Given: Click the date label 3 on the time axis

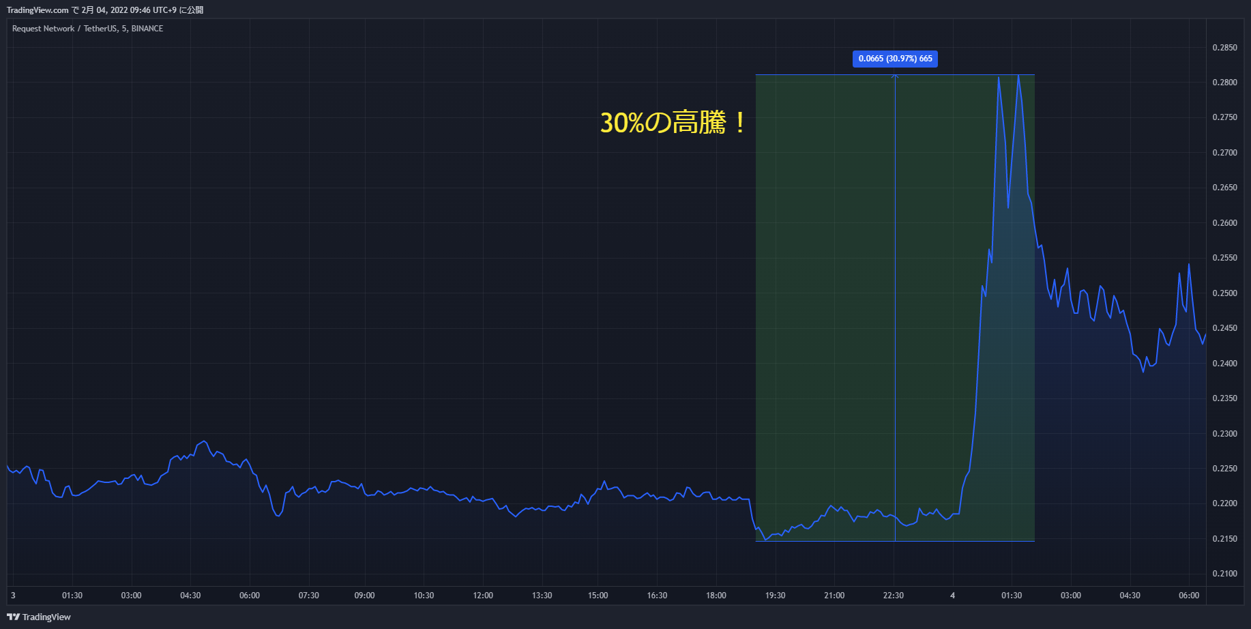Looking at the screenshot, I should click(13, 596).
